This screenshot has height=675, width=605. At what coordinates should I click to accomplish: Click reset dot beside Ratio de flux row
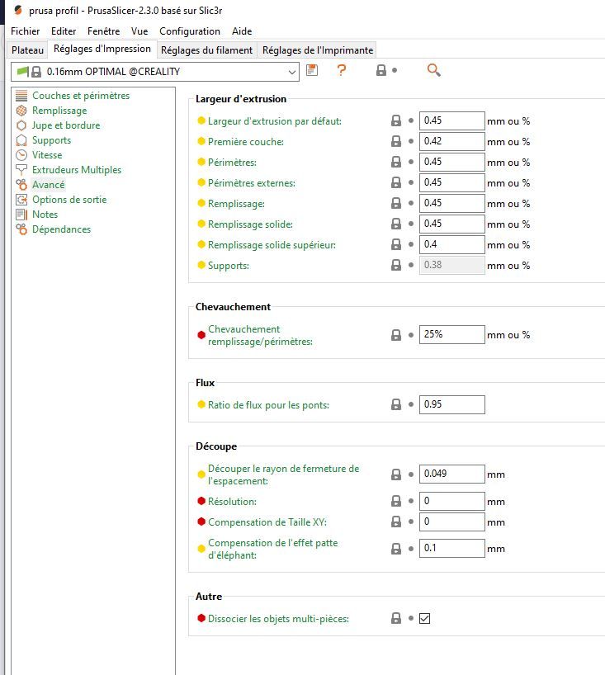[411, 404]
